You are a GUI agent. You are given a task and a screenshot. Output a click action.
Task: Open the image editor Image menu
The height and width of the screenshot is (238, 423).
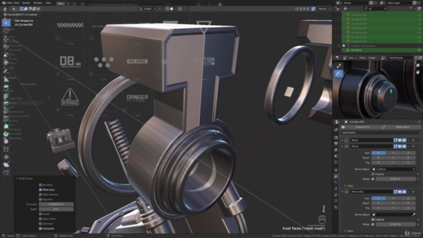371,58
